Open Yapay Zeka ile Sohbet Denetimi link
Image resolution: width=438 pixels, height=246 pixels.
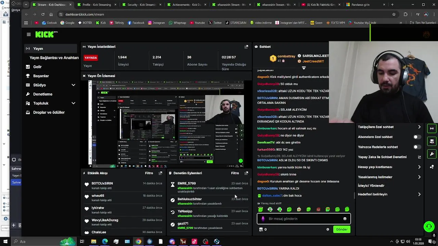click(389, 157)
